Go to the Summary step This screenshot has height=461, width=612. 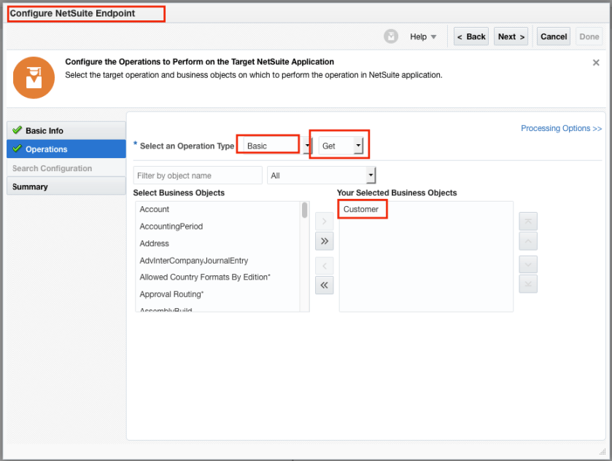coord(30,187)
